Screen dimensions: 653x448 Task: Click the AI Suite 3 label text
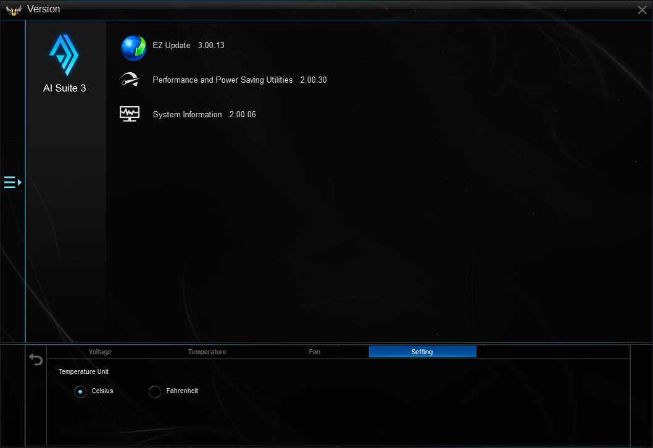(65, 88)
